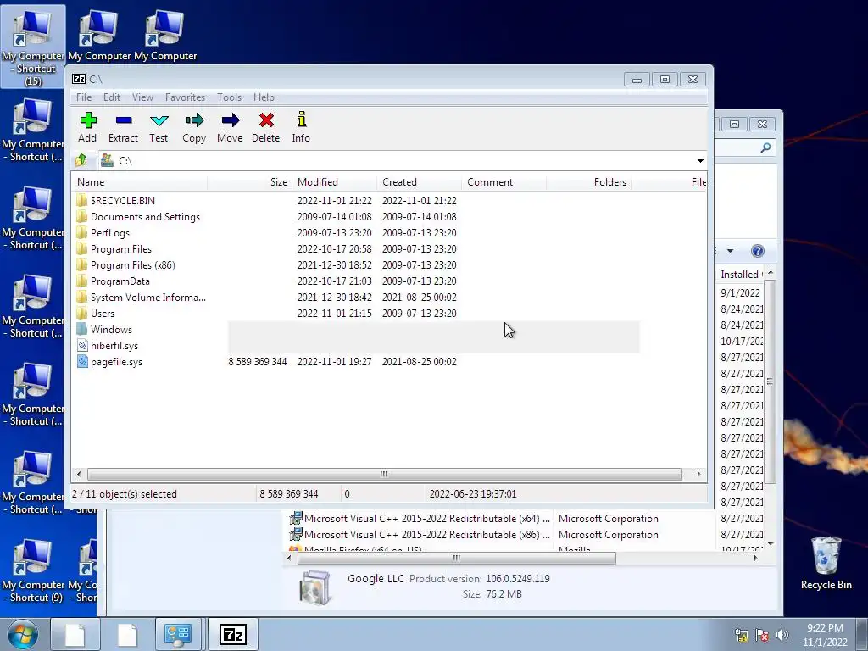Open the View menu
The image size is (868, 651).
[142, 97]
